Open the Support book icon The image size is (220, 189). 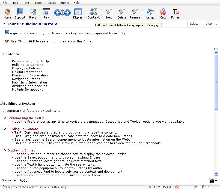20,14
